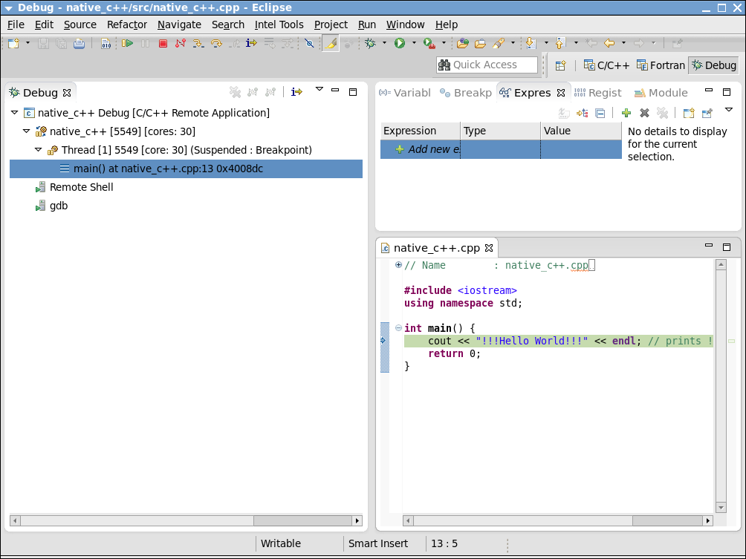Click the Step Over icon
746x559 pixels.
coord(216,43)
